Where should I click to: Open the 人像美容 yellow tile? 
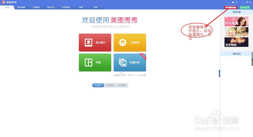tap(130, 43)
